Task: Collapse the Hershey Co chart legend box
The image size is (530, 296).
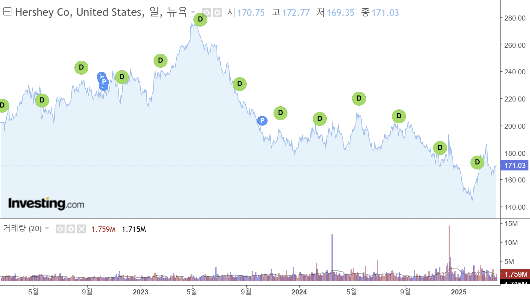Action: 7,12
